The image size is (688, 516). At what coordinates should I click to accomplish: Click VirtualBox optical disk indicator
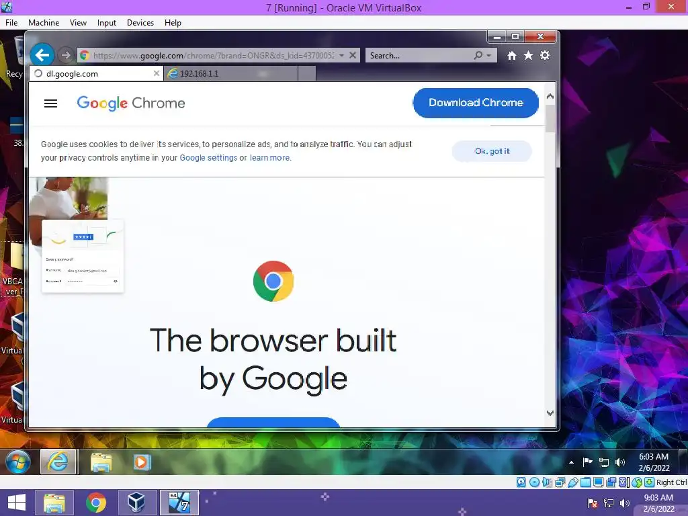(534, 482)
